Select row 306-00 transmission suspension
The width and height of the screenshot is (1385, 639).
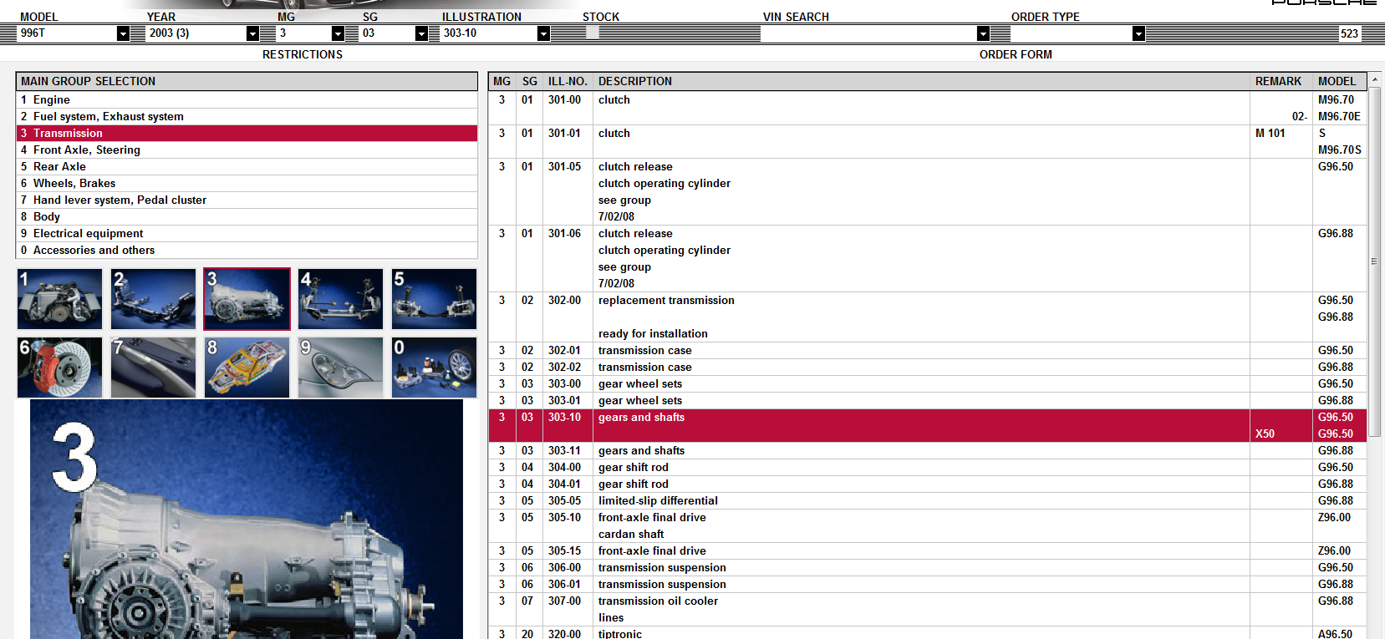pos(928,568)
